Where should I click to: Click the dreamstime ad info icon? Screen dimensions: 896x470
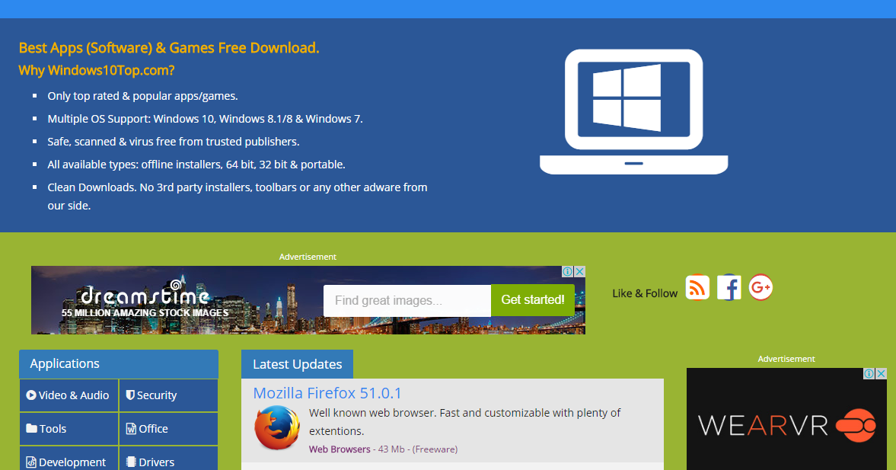click(x=567, y=272)
